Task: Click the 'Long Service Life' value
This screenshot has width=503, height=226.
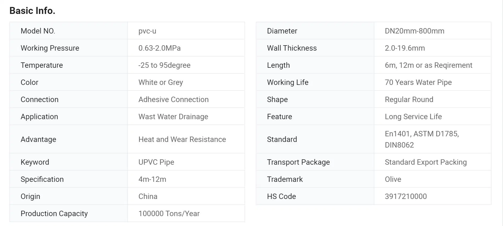Action: [x=413, y=116]
